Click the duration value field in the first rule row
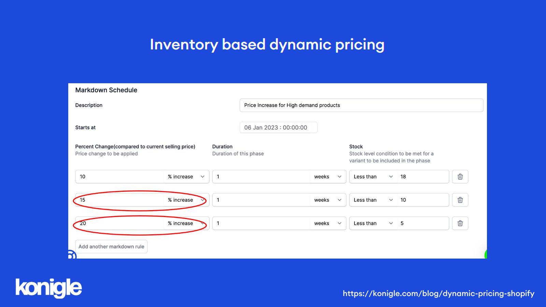 (261, 177)
